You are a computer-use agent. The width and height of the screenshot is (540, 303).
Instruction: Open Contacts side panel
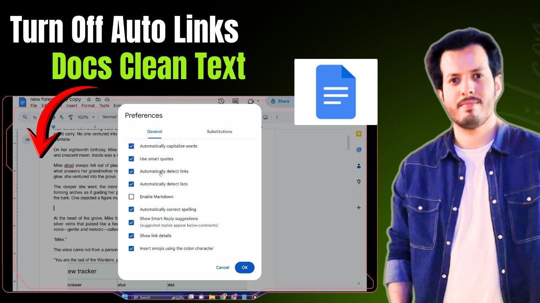click(x=359, y=166)
